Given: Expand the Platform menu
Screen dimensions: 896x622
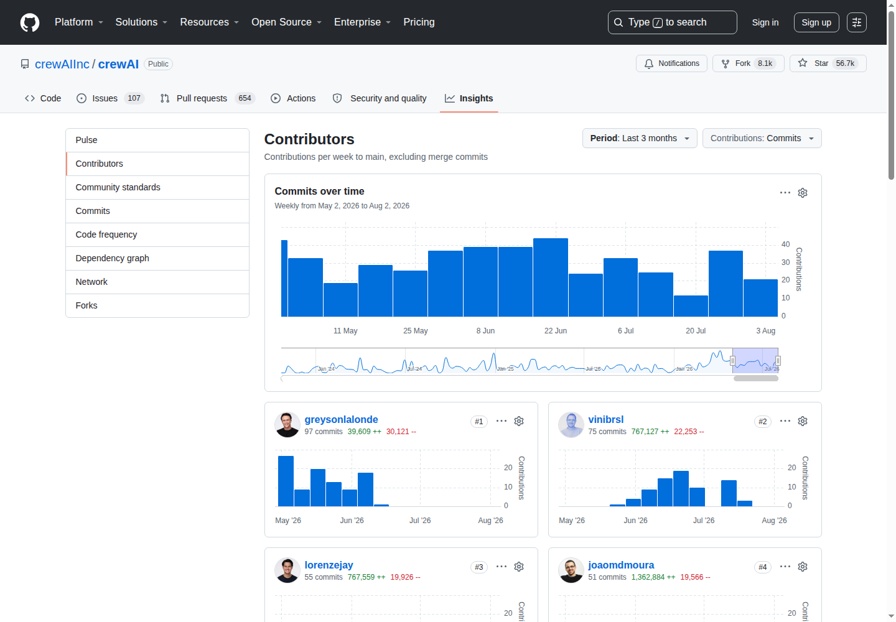Looking at the screenshot, I should click(79, 22).
